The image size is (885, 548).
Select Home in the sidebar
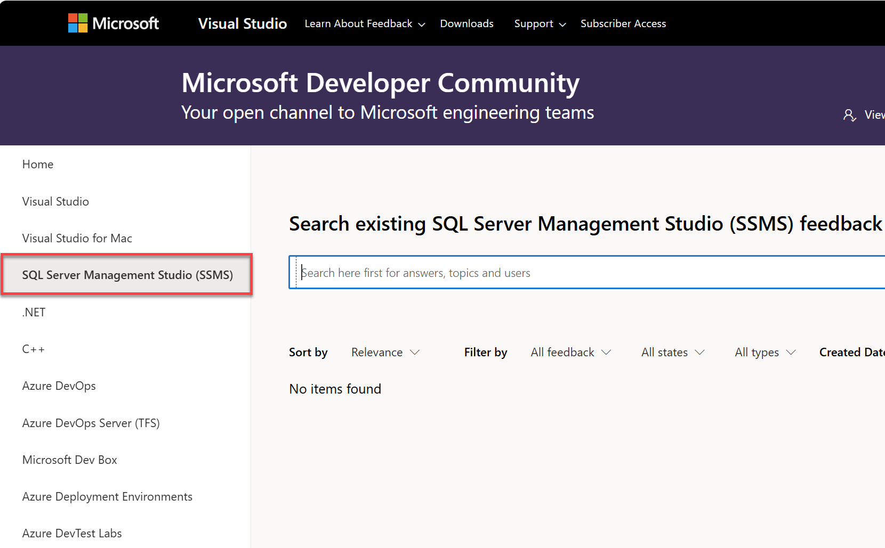(38, 165)
